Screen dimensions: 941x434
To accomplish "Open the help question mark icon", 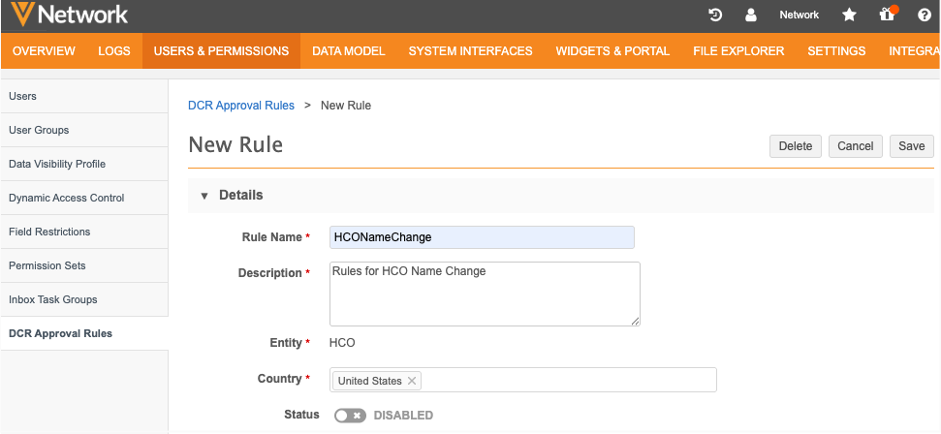I will pos(925,15).
